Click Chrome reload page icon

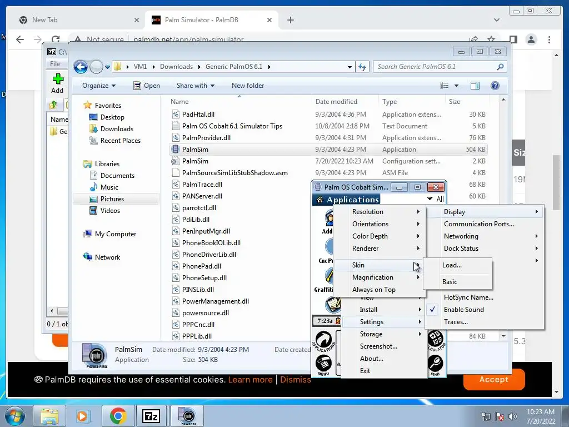coord(56,39)
